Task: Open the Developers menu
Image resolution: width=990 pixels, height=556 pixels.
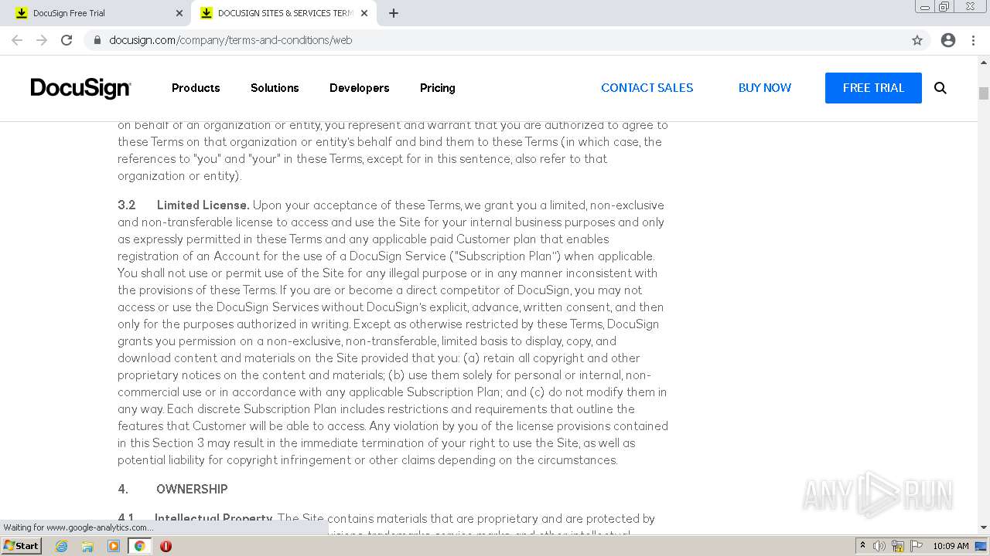Action: point(360,88)
